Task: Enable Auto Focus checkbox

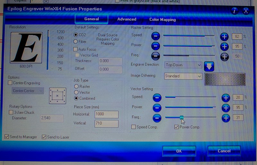Action: (x=75, y=49)
